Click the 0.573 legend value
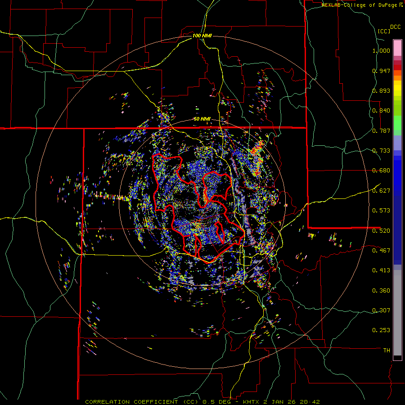This screenshot has width=405, height=405. click(381, 211)
